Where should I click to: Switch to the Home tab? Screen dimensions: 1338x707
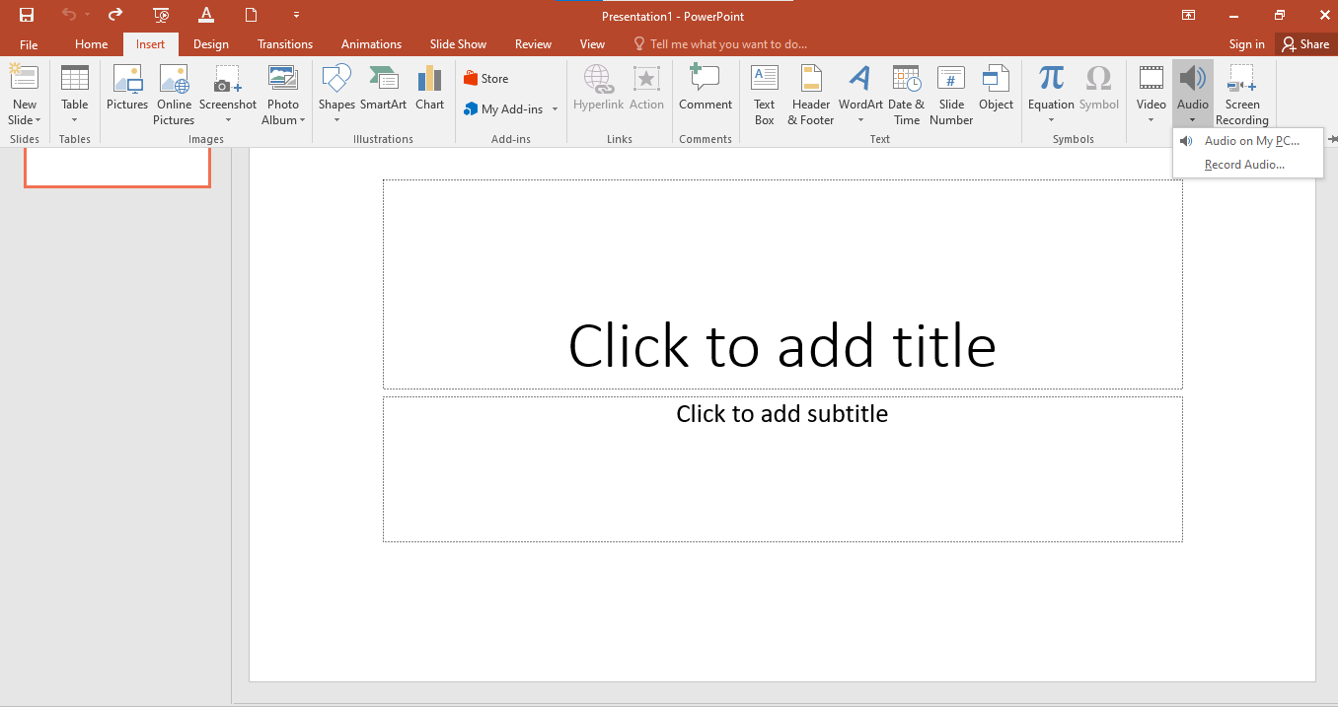point(92,44)
